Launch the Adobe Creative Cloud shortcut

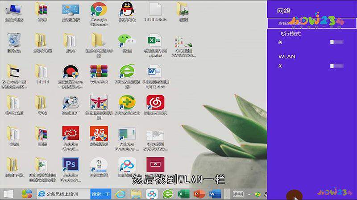[x=71, y=134]
